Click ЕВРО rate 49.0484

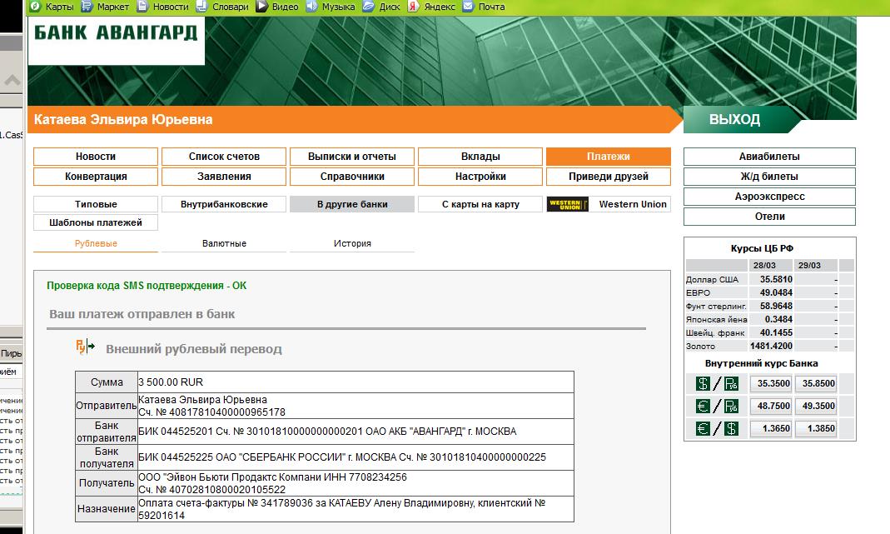click(x=776, y=292)
